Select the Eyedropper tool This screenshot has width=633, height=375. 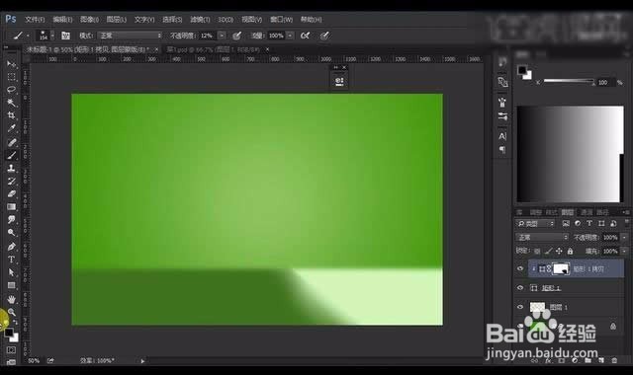[11, 128]
